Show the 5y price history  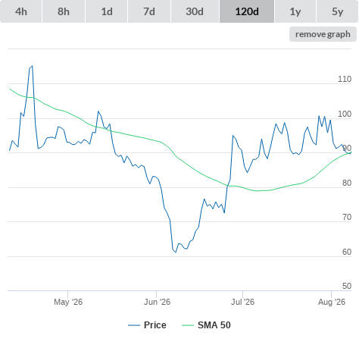(338, 11)
